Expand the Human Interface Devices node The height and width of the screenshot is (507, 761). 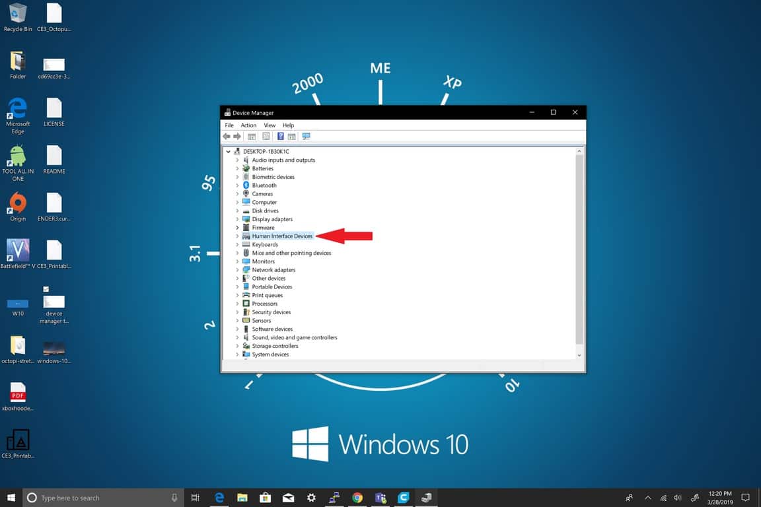[x=237, y=236]
